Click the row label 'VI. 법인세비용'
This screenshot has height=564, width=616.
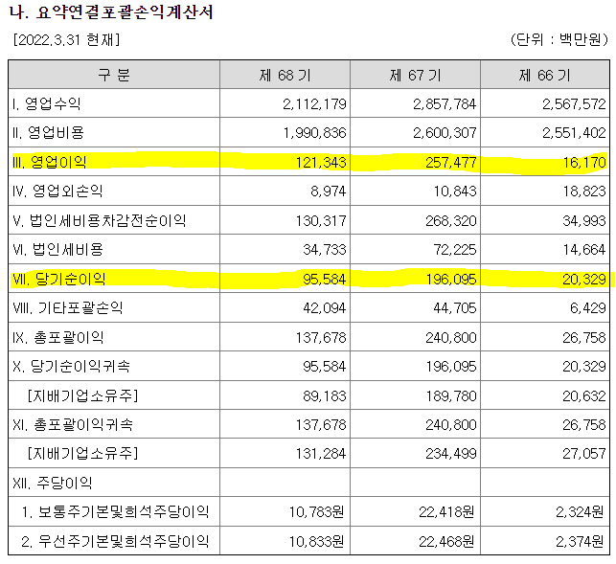pyautogui.click(x=57, y=249)
